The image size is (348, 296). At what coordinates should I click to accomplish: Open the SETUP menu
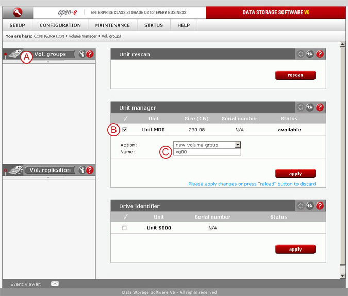coord(18,25)
